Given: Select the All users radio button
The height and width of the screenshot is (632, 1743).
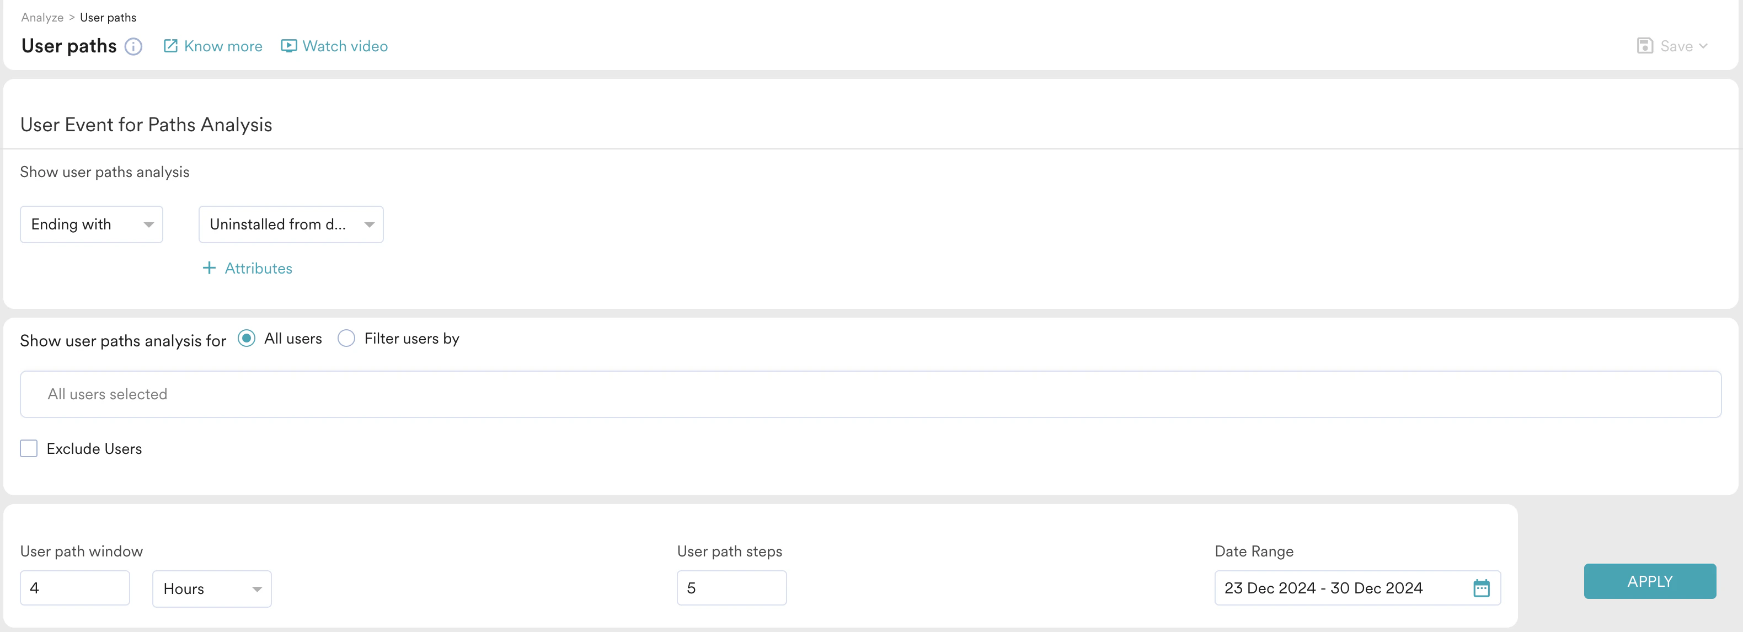Looking at the screenshot, I should (x=247, y=338).
